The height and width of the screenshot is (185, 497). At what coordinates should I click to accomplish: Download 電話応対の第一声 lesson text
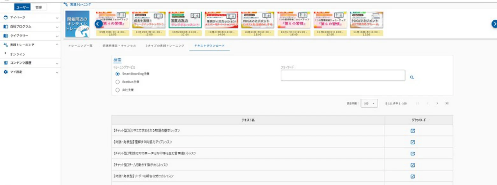click(412, 154)
